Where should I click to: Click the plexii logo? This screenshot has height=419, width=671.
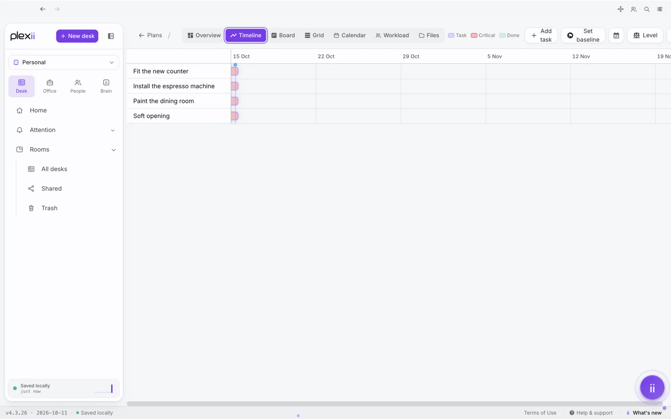[x=23, y=36]
